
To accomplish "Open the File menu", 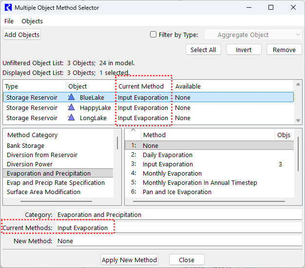I will 9,21.
